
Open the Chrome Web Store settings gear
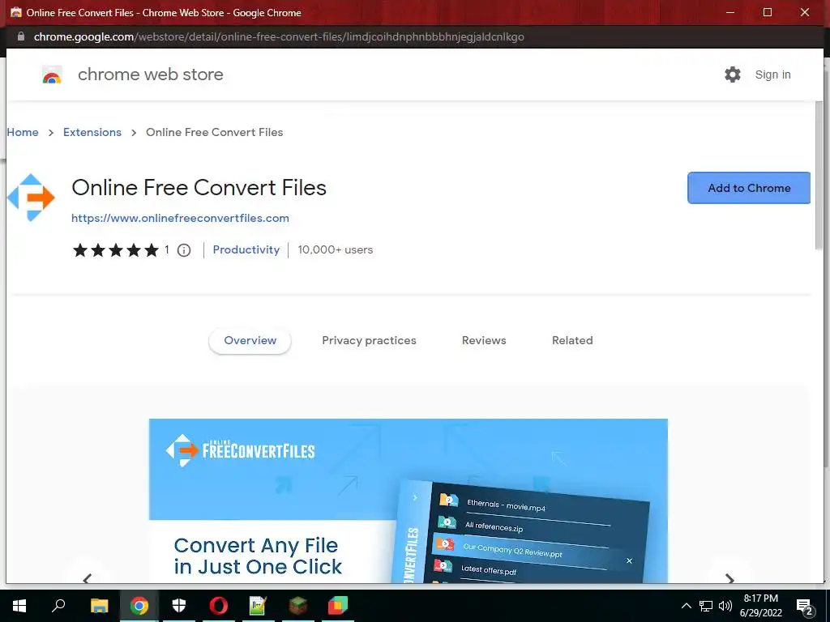(733, 75)
